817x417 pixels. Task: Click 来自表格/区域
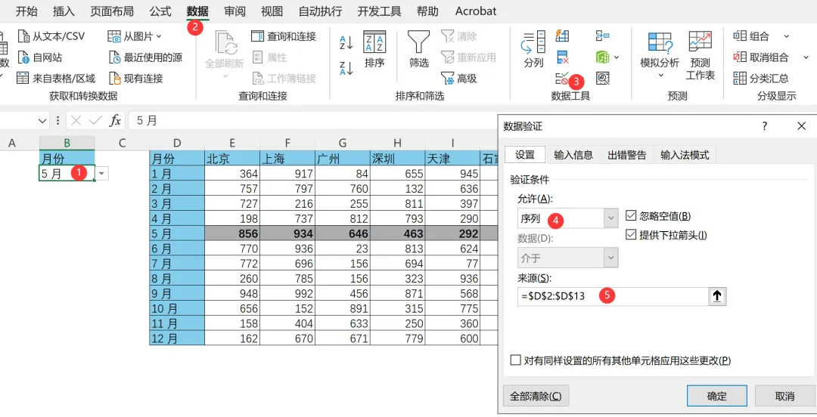(x=56, y=79)
